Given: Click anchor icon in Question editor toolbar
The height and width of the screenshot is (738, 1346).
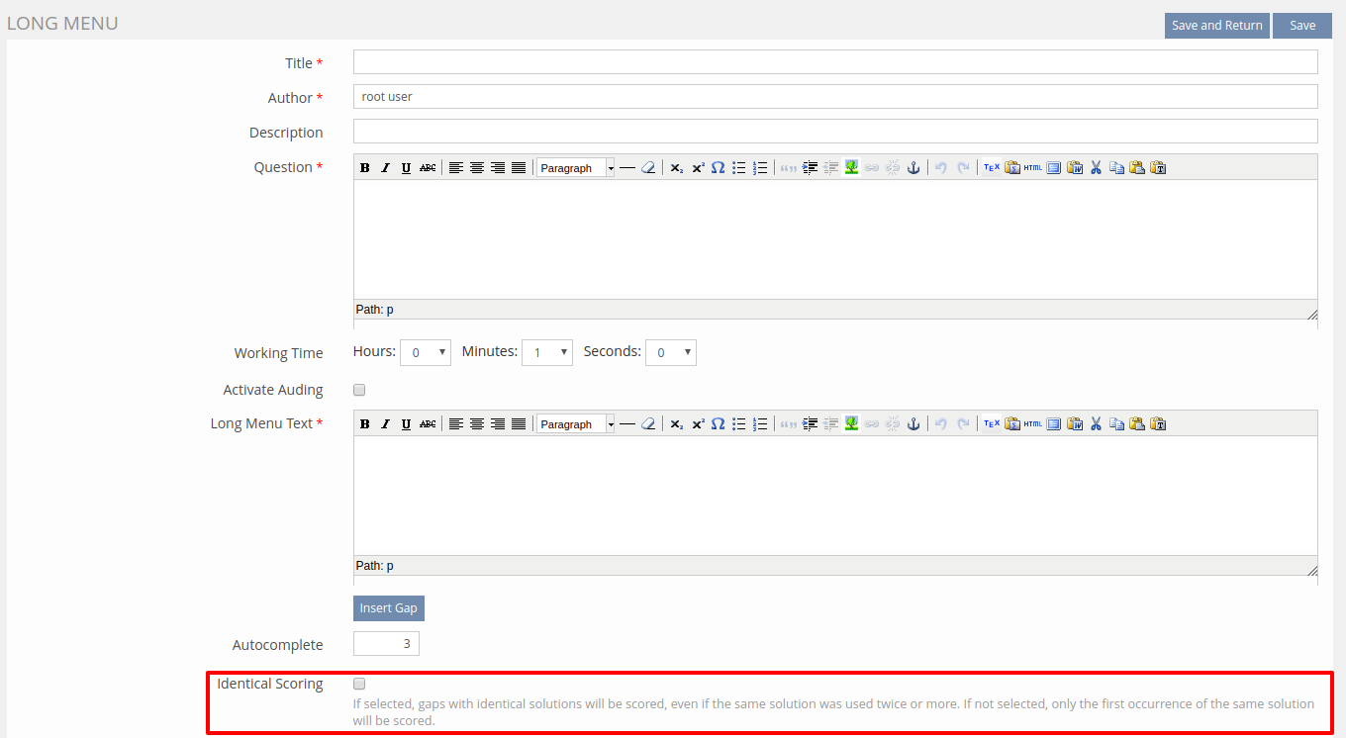Looking at the screenshot, I should (x=913, y=168).
